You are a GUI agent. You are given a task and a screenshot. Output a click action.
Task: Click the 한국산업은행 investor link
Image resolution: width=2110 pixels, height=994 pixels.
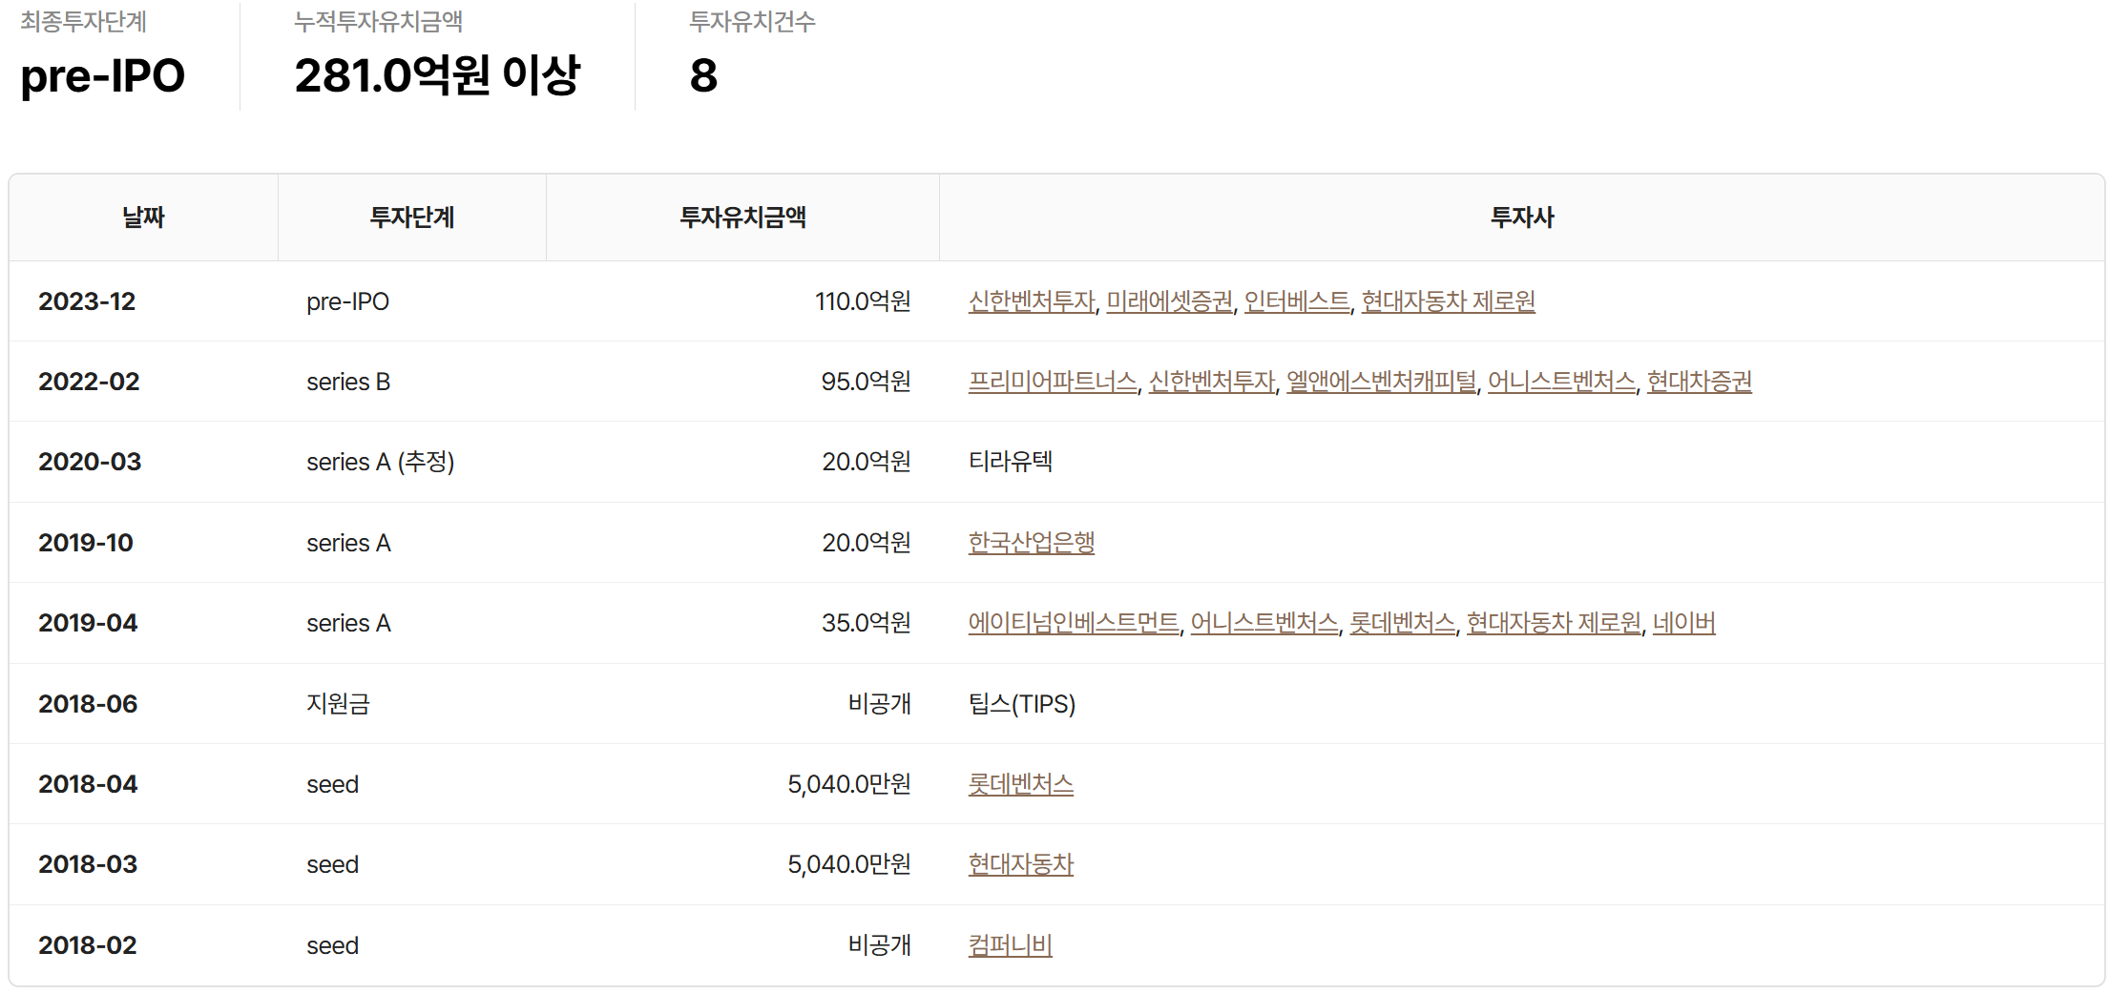click(1031, 543)
